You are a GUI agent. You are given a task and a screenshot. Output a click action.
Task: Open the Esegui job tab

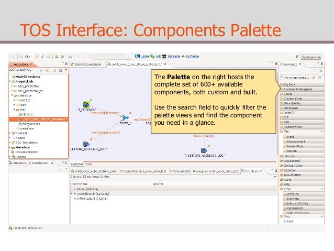[x=216, y=171]
